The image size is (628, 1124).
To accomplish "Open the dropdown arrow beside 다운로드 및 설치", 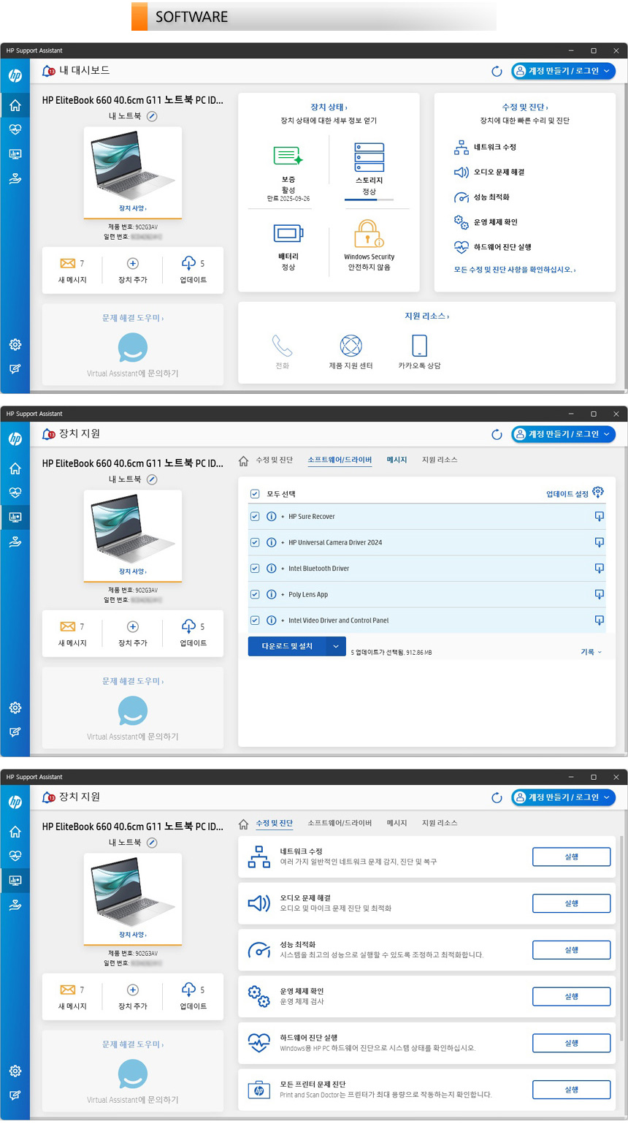I will pos(336,646).
